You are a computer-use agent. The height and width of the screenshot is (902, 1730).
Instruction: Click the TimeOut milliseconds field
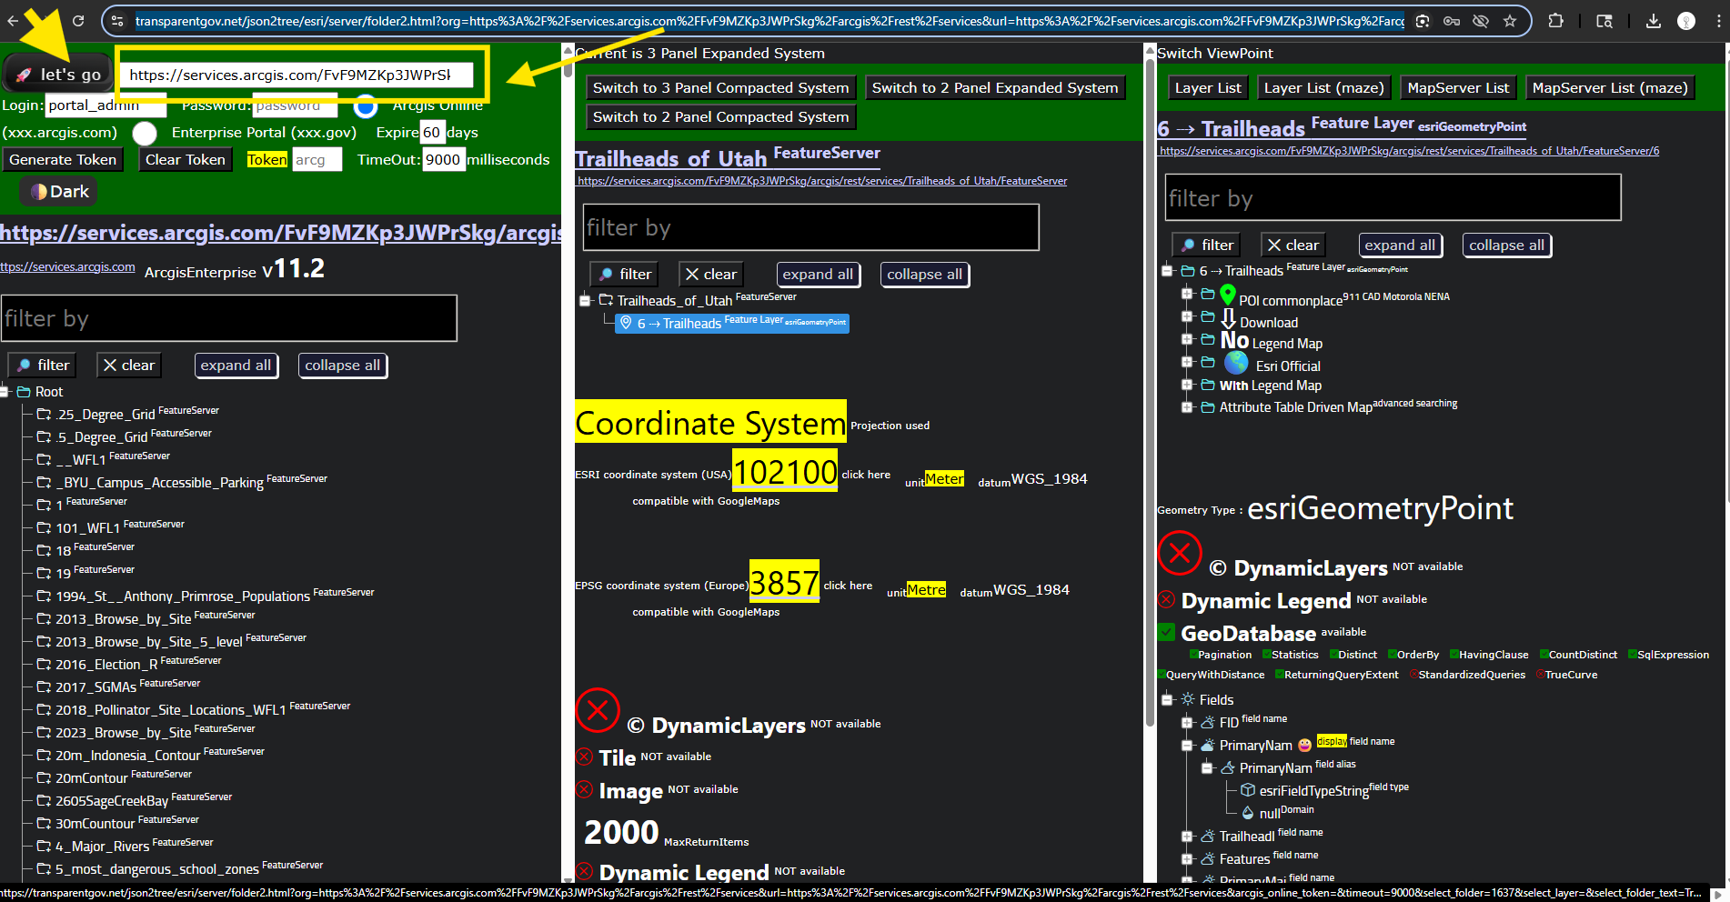coord(443,160)
